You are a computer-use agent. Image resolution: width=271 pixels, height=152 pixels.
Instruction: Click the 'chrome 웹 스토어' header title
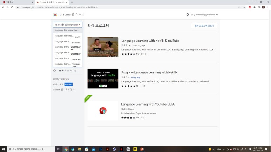(x=72, y=14)
